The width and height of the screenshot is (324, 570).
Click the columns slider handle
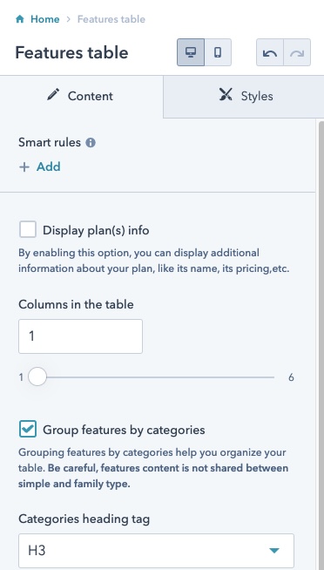point(37,377)
